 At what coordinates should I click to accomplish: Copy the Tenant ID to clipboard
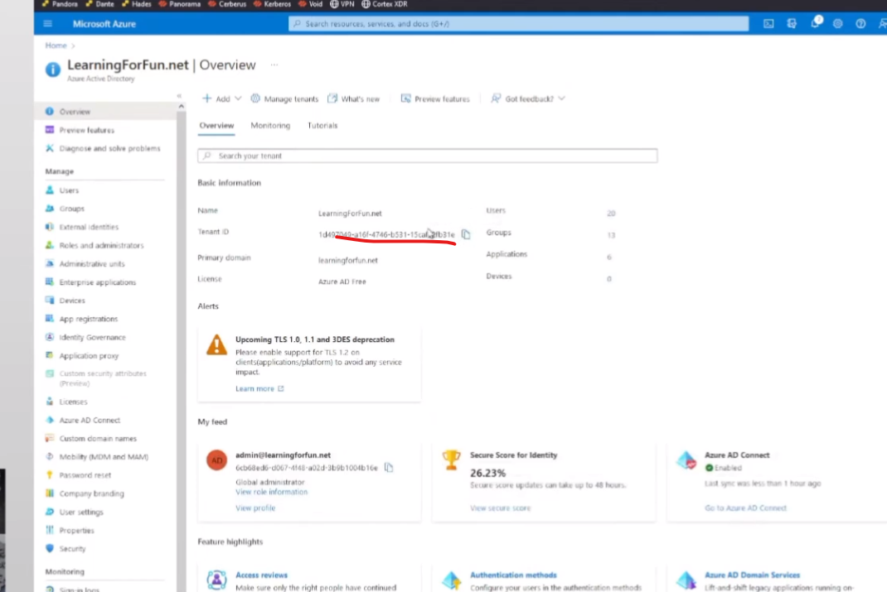coord(466,233)
